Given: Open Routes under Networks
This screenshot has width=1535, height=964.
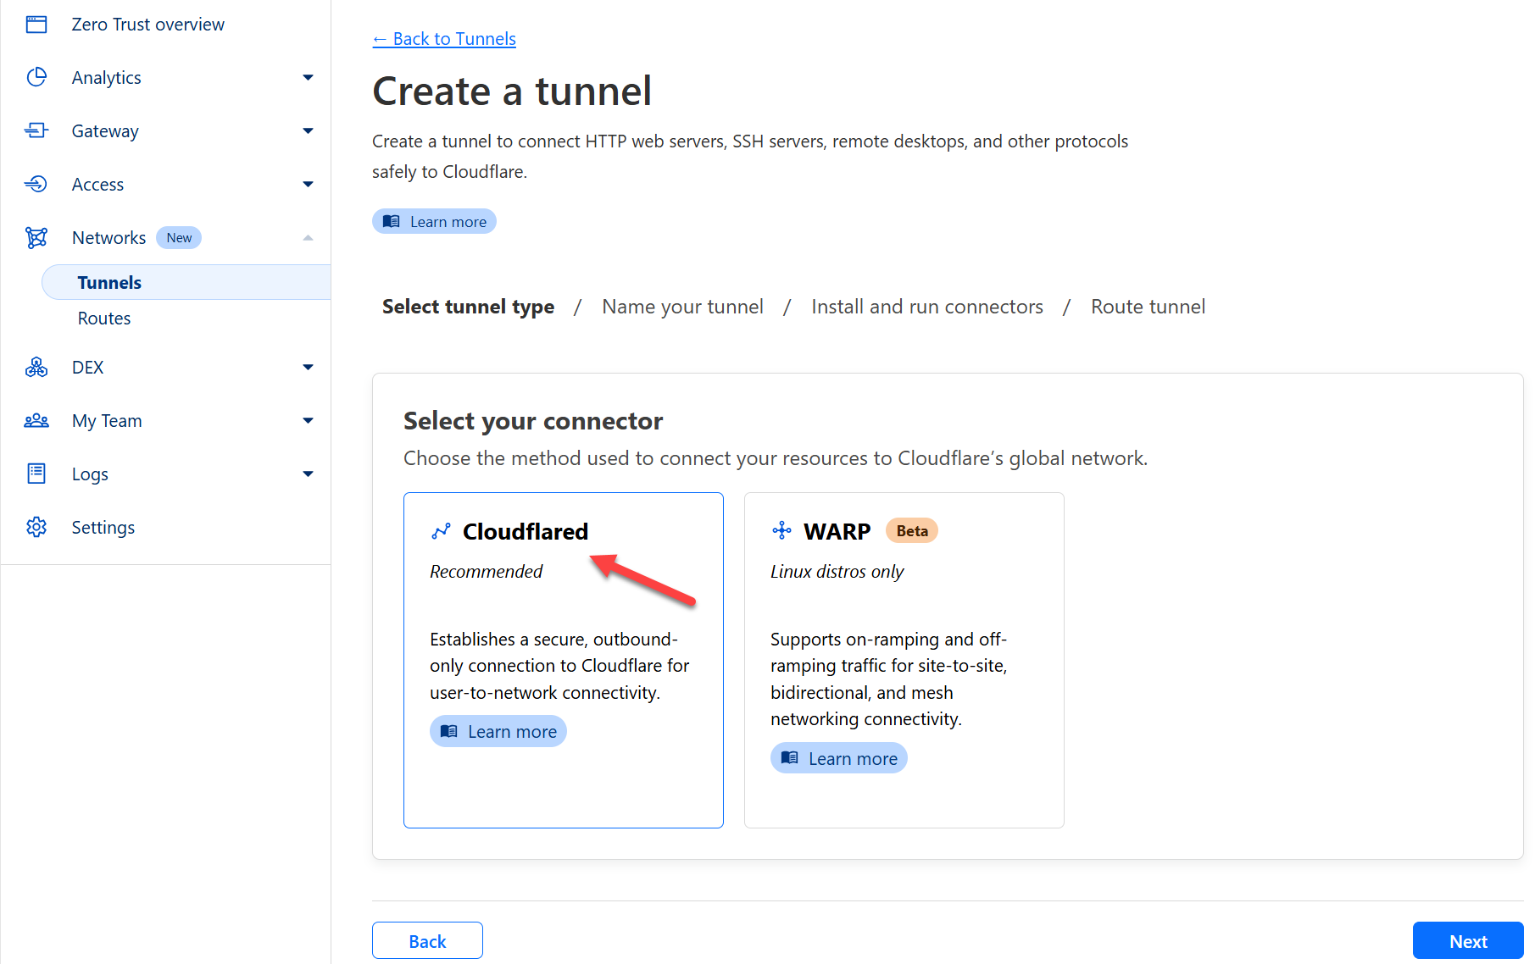Looking at the screenshot, I should pyautogui.click(x=104, y=319).
